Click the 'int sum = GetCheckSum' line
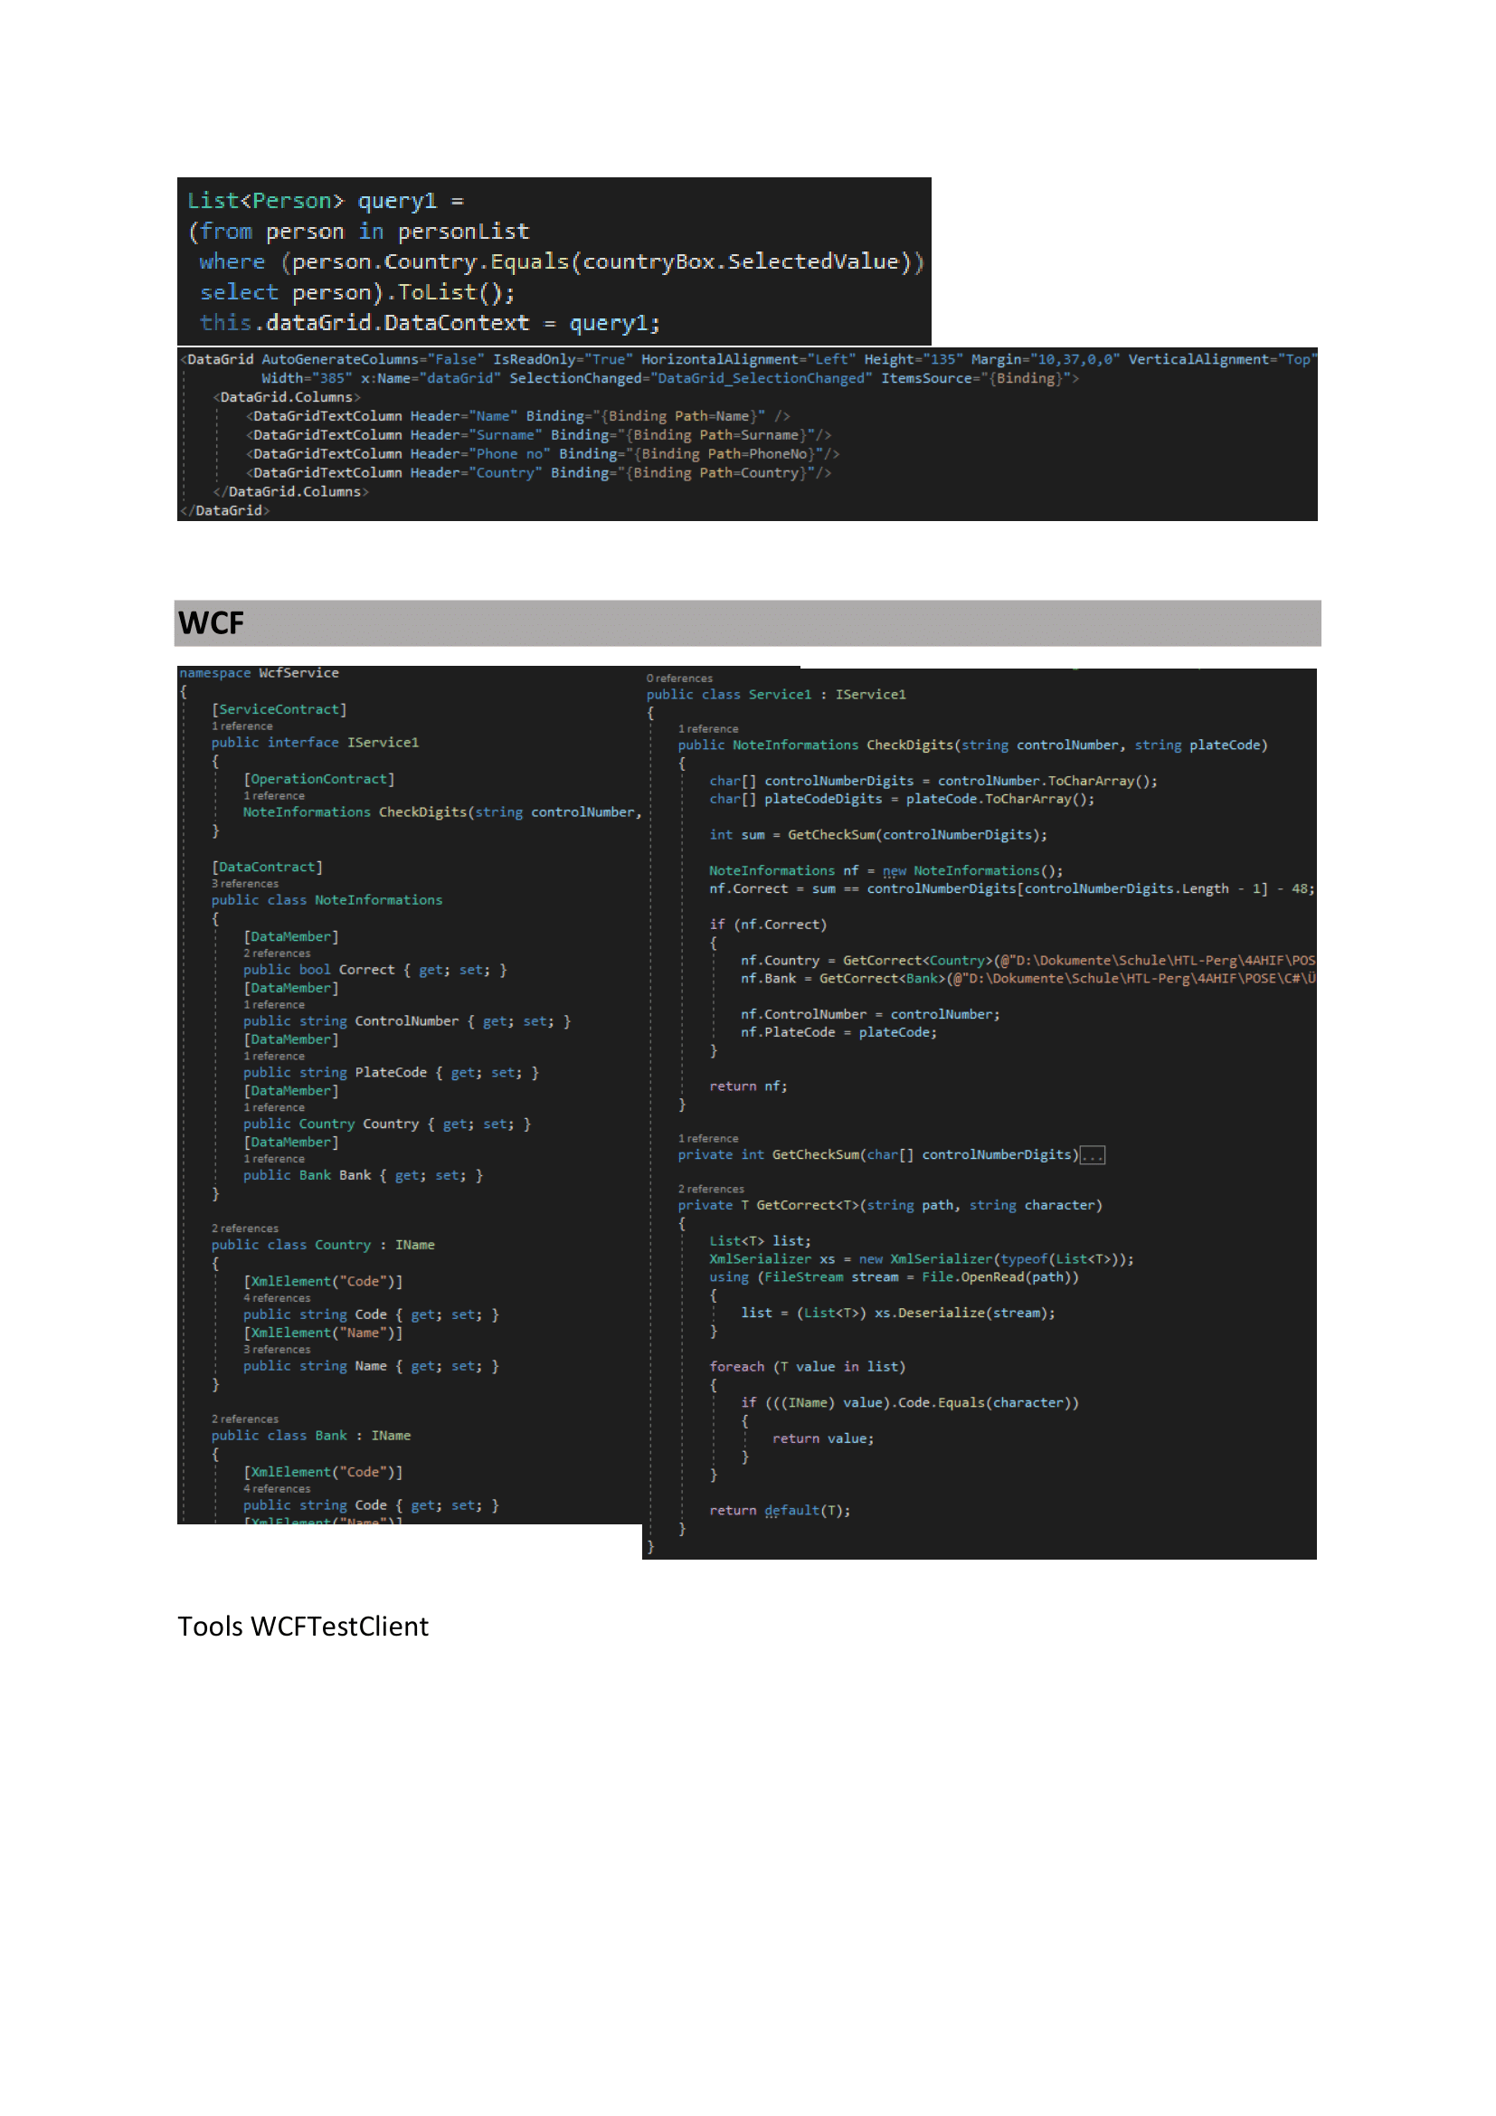The width and height of the screenshot is (1496, 2116). pos(878,835)
